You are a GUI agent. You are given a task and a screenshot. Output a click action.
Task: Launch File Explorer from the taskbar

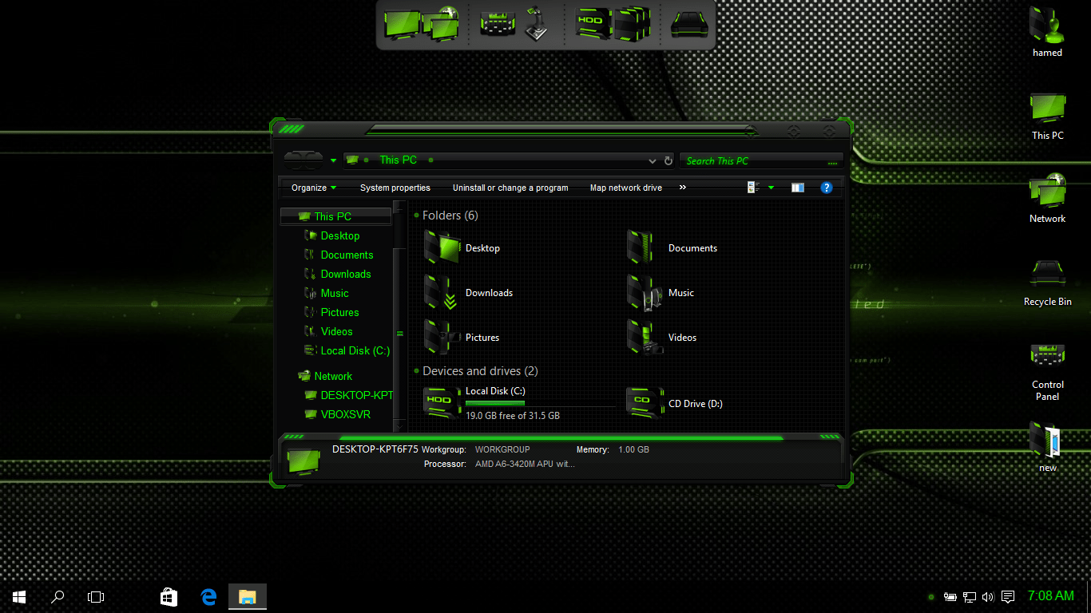point(247,596)
